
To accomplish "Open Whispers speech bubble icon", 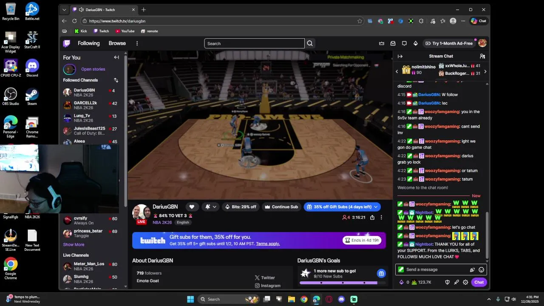I will coord(404,43).
